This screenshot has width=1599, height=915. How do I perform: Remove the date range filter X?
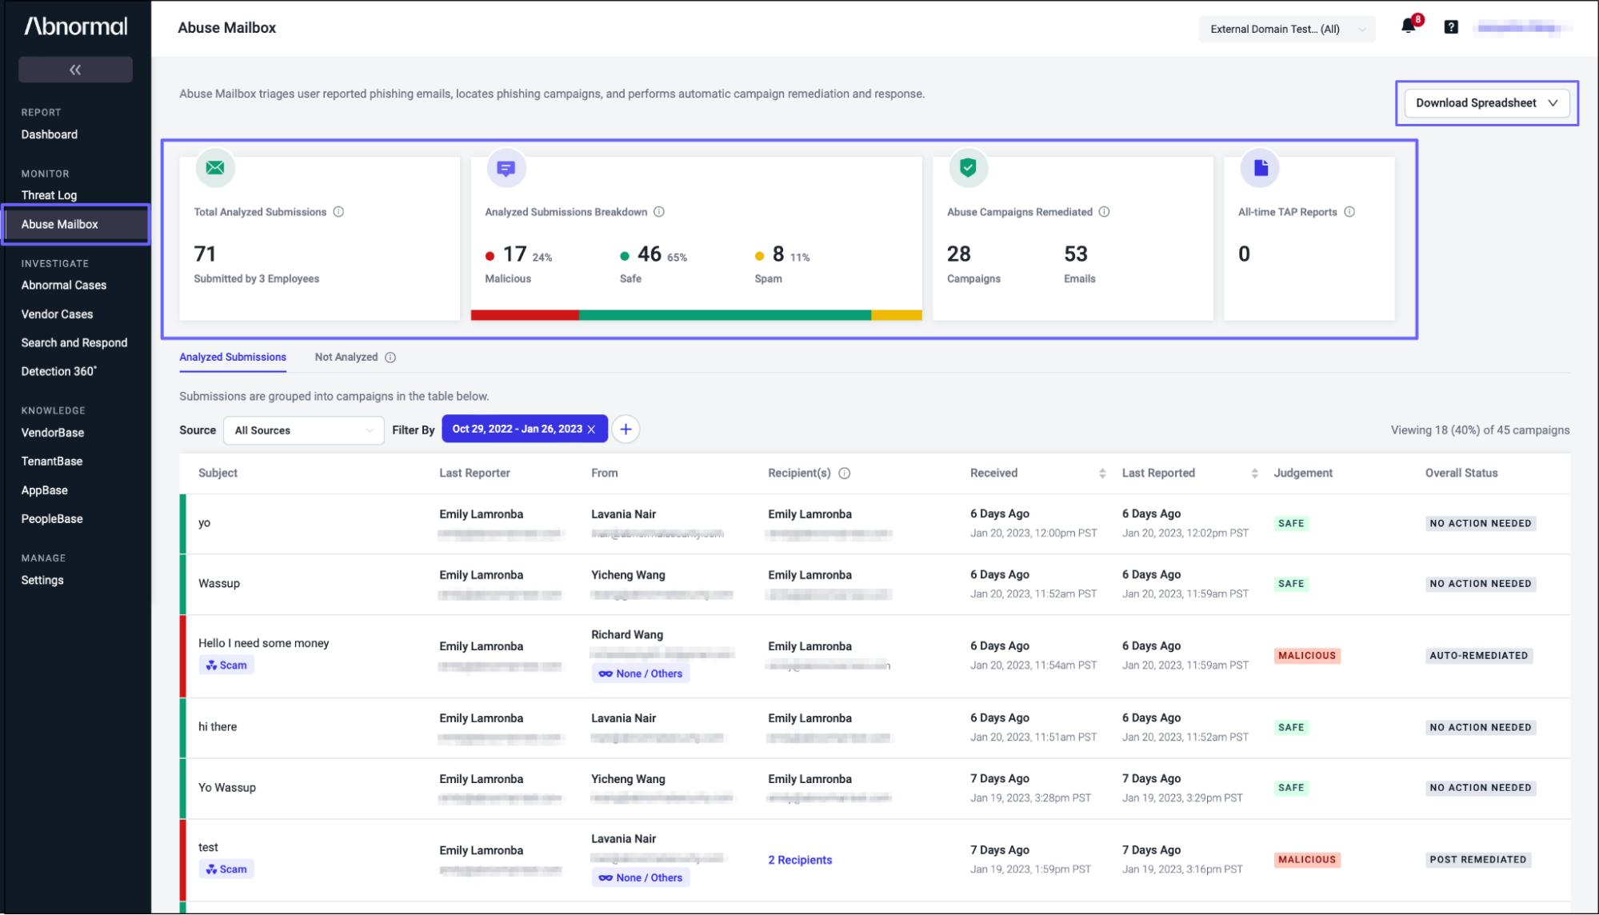592,430
